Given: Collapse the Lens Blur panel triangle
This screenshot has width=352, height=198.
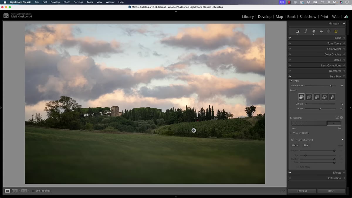Looking at the screenshot, I should click(x=344, y=76).
